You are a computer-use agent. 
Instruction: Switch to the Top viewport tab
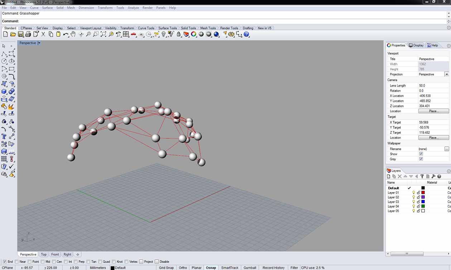(44, 254)
